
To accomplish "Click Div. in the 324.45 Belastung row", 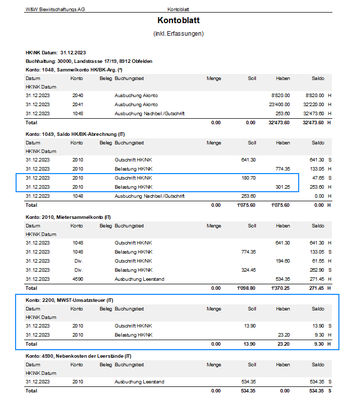I will pyautogui.click(x=78, y=270).
